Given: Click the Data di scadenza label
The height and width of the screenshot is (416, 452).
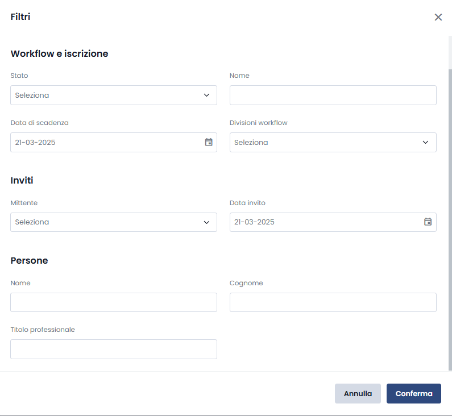Looking at the screenshot, I should [39, 123].
